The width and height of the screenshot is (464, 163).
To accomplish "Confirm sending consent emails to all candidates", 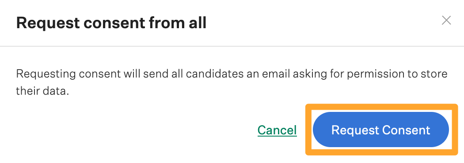I will [x=381, y=130].
